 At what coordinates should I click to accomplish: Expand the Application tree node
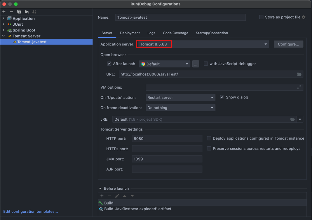4,18
